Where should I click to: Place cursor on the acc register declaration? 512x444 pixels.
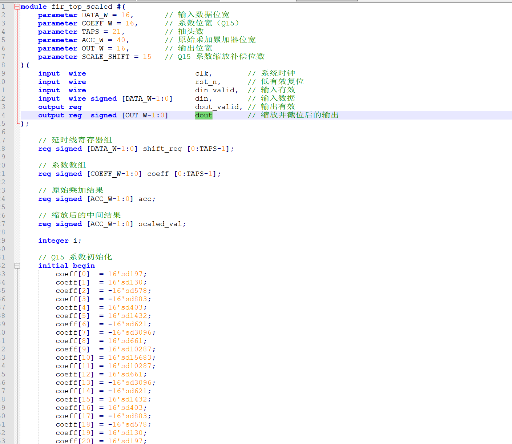[145, 199]
